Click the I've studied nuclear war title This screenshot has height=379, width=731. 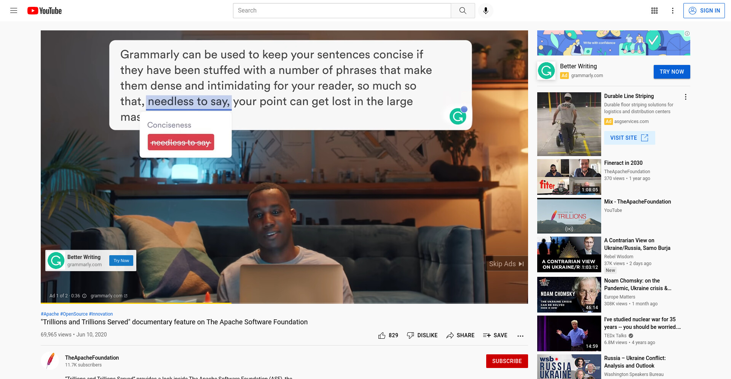[642, 323]
